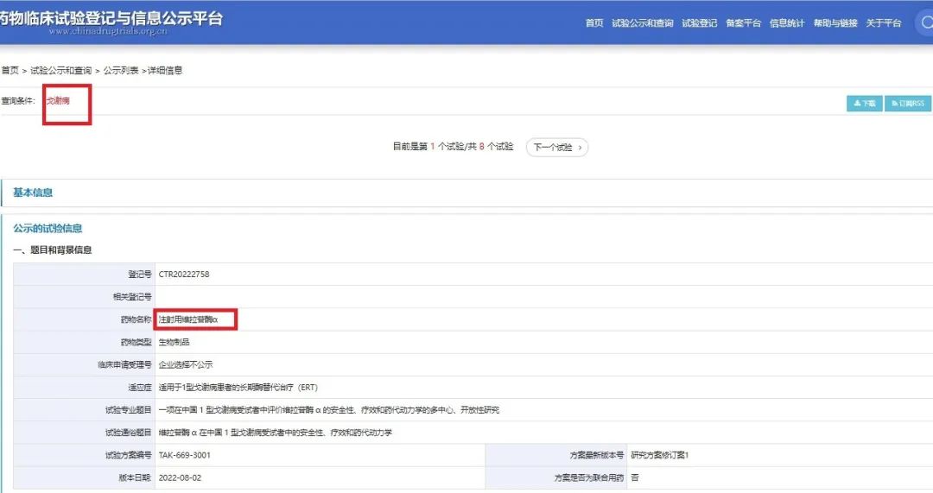Screen dimensions: 933x493
Task: Click the 下载 download button
Action: click(x=865, y=104)
